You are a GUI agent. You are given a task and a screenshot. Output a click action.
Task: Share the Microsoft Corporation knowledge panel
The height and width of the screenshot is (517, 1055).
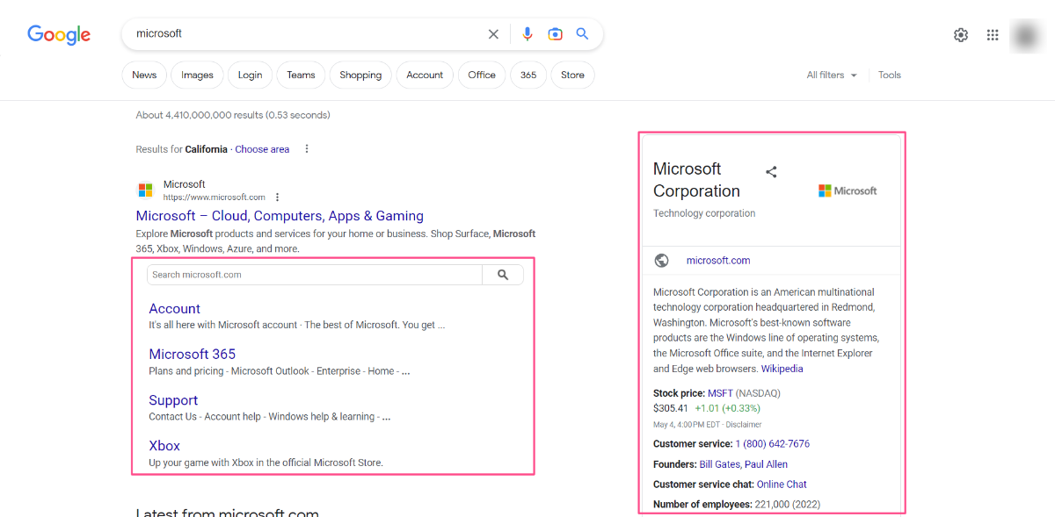771,172
